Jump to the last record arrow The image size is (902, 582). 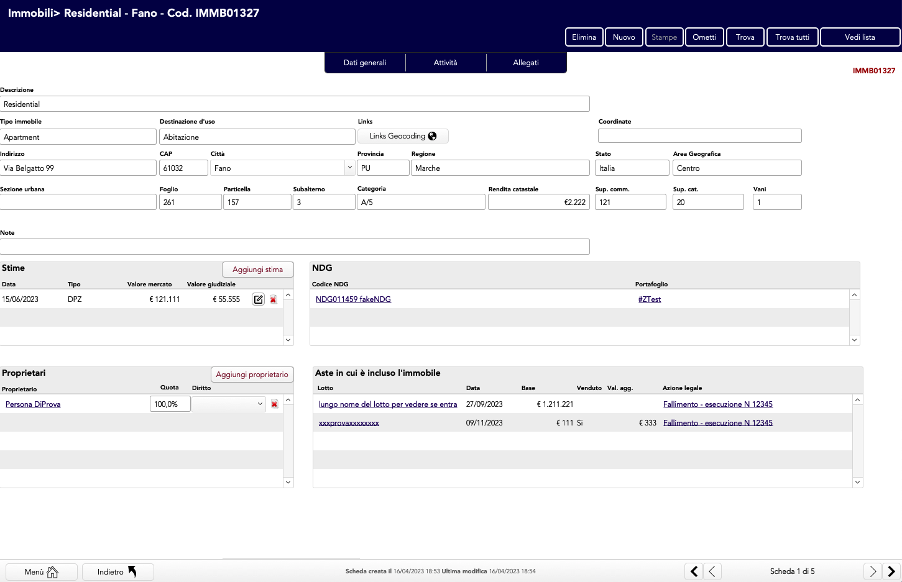(891, 571)
